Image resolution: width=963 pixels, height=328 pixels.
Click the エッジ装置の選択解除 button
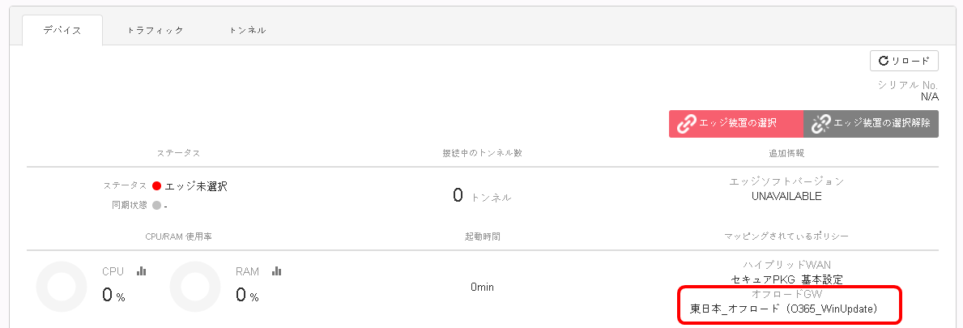(871, 123)
